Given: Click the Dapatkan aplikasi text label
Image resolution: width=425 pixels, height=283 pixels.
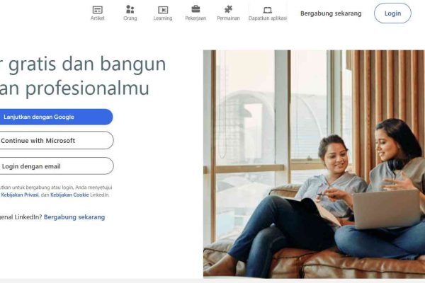Looking at the screenshot, I should (268, 18).
